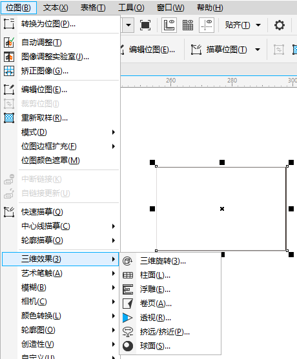Click the 浮雕 effect icon

(x=127, y=289)
